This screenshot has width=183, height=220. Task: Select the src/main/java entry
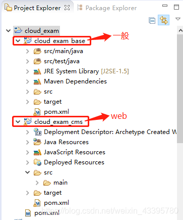coord(64,51)
